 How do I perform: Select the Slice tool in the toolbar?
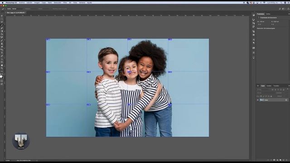2,25
